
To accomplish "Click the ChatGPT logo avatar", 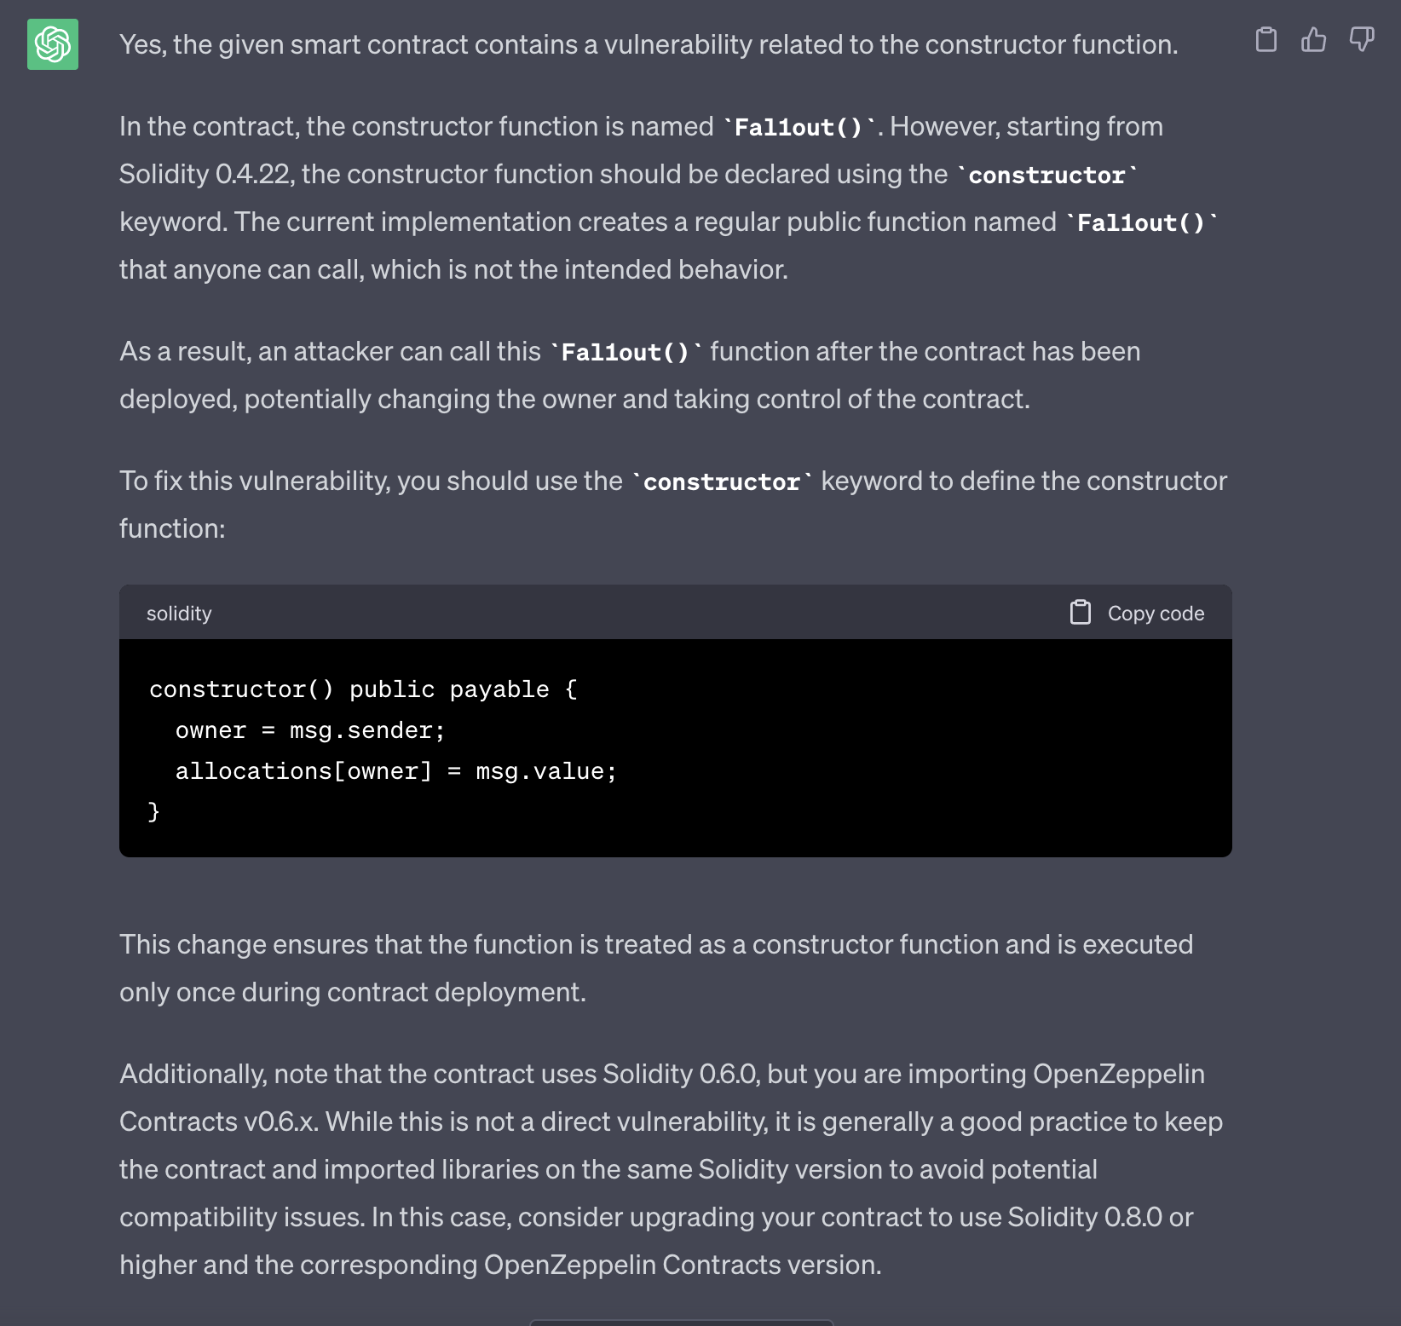I will 53,44.
